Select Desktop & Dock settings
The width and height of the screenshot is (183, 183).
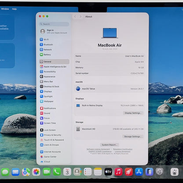(x=50, y=87)
